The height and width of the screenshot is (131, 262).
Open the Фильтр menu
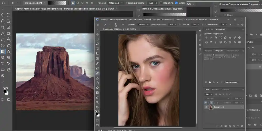pos(180,20)
